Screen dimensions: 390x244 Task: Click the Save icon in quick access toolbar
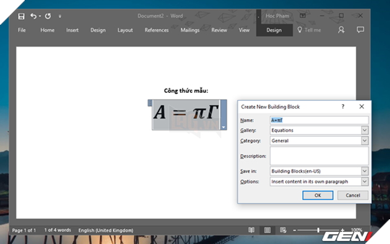pyautogui.click(x=22, y=16)
